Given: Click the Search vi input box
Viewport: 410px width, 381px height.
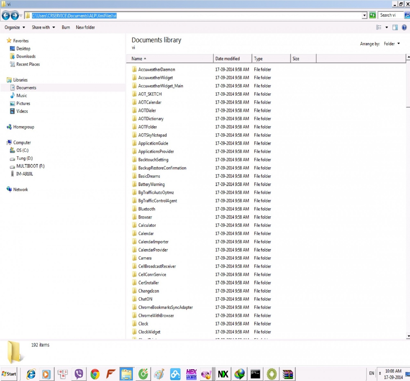Looking at the screenshot, I should (391, 15).
